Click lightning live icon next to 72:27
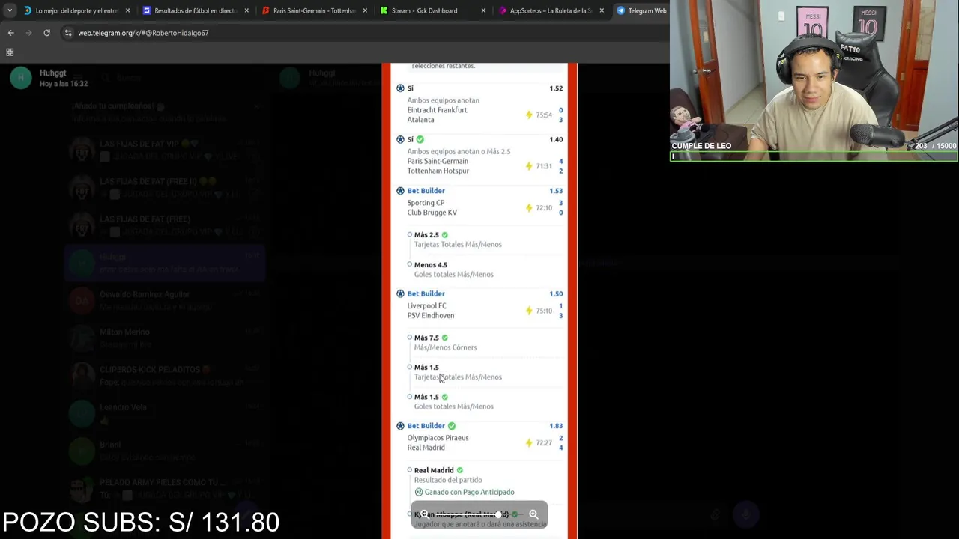Screen dimensions: 959x539 tap(529, 442)
